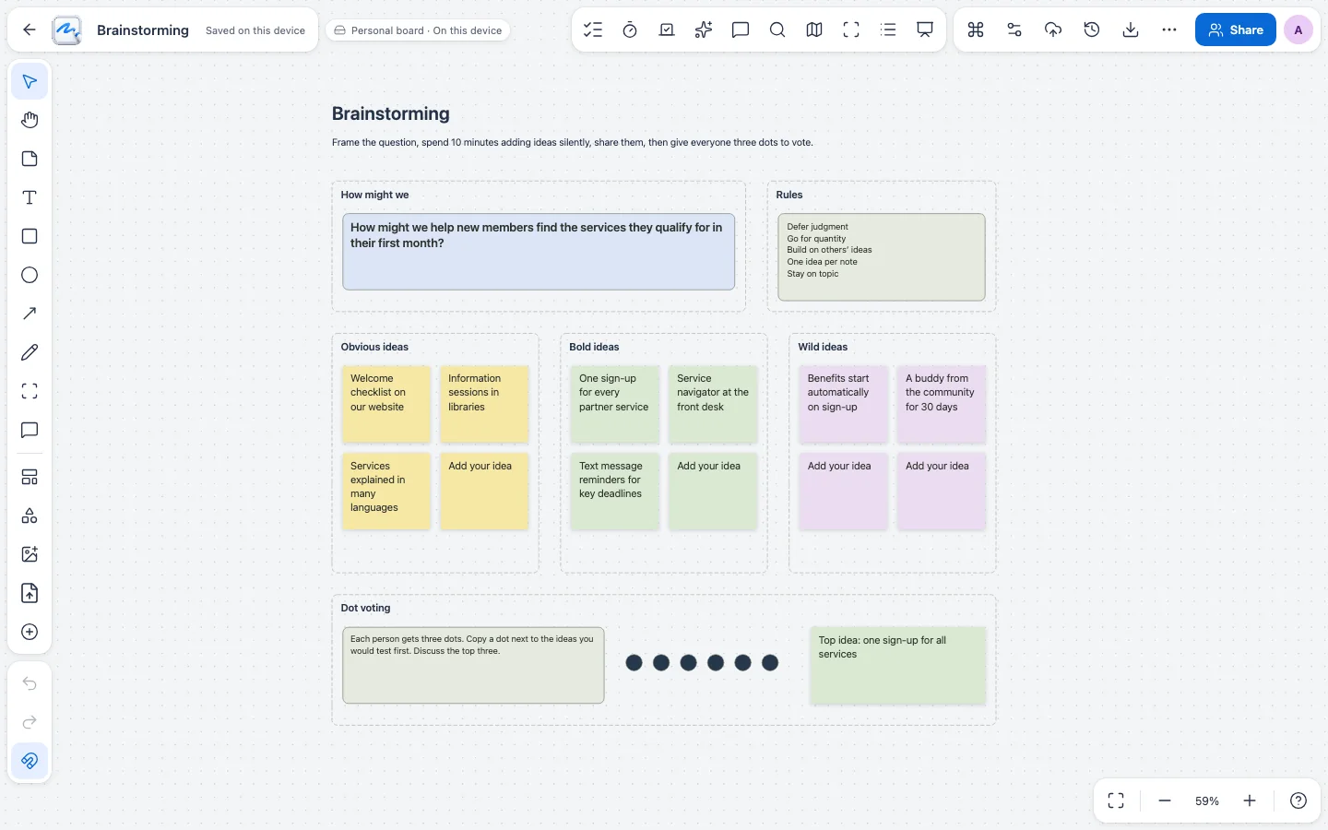This screenshot has width=1328, height=830.
Task: Zoom out with the minus button
Action: pos(1165,800)
